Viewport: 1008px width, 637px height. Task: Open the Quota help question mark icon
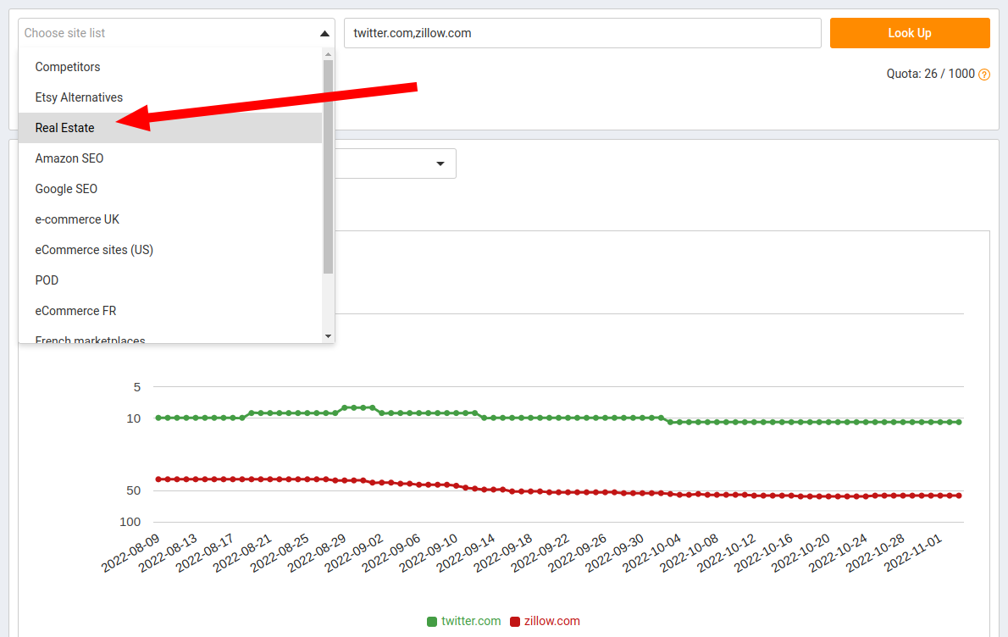pyautogui.click(x=983, y=74)
